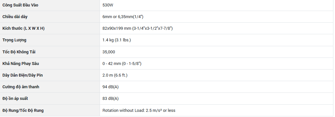Select the 2.0 m (6.6 ft.) value

coord(115,75)
